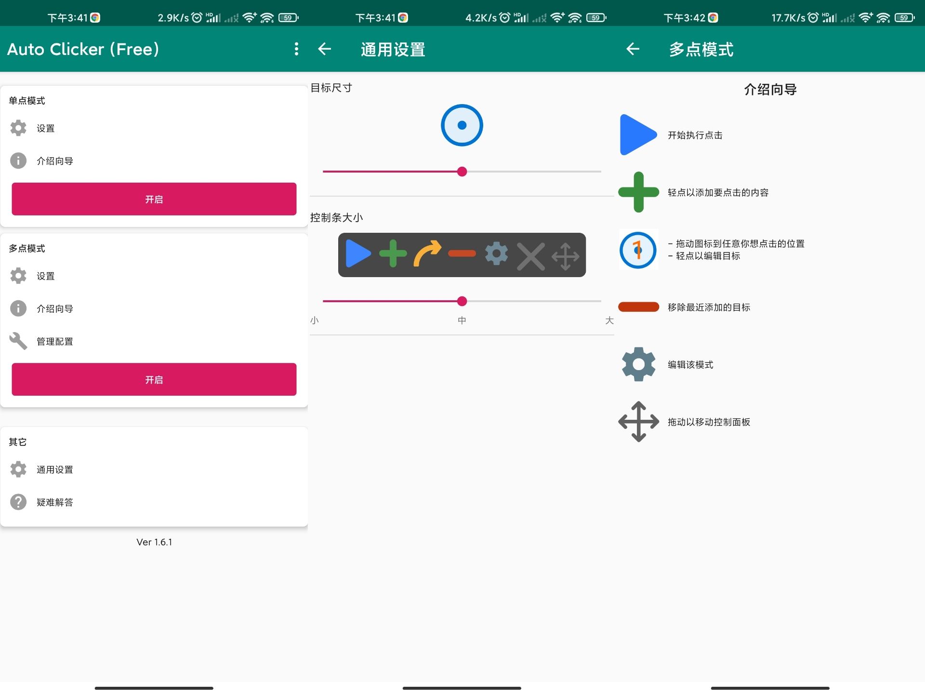The image size is (925, 694).
Task: Tap the 大 size label
Action: [609, 320]
